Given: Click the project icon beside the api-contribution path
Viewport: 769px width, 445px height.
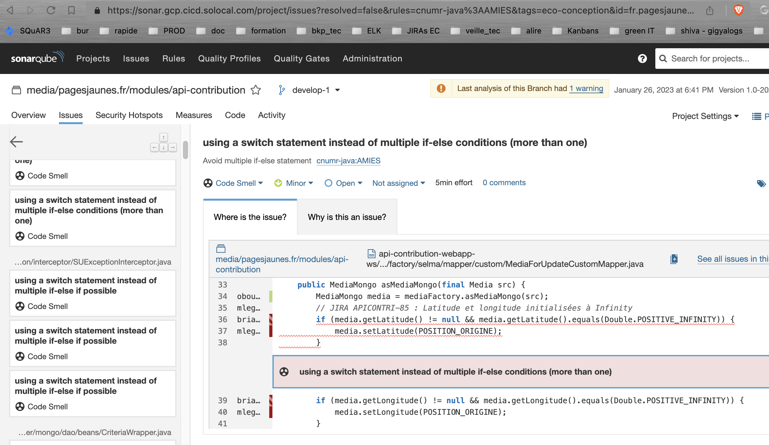Looking at the screenshot, I should click(x=221, y=249).
